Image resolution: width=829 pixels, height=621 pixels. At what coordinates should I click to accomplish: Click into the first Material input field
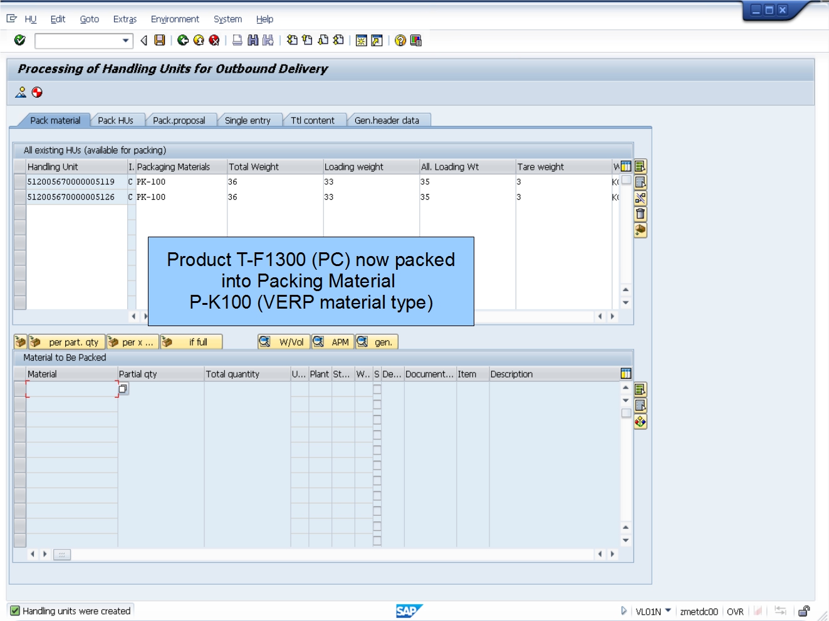point(71,389)
